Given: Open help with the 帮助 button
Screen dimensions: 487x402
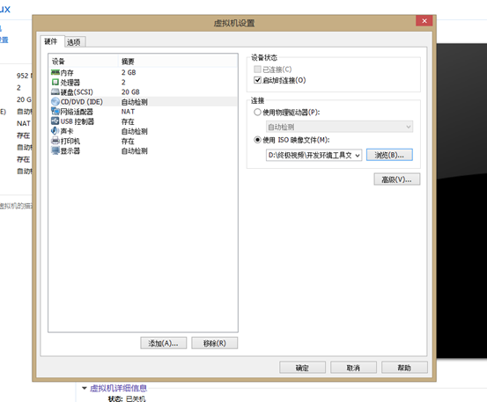Looking at the screenshot, I should coord(404,368).
